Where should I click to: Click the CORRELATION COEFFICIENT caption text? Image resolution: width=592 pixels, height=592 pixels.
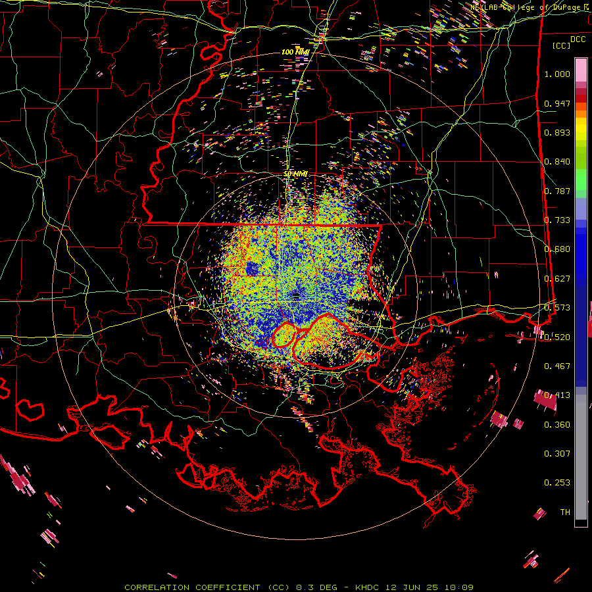click(192, 587)
